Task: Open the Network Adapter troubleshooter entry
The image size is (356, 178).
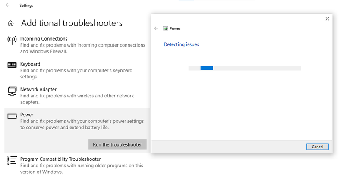Action: point(38,90)
